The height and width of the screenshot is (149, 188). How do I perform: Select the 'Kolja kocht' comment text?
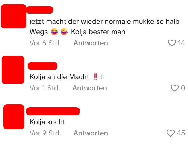[47, 122]
